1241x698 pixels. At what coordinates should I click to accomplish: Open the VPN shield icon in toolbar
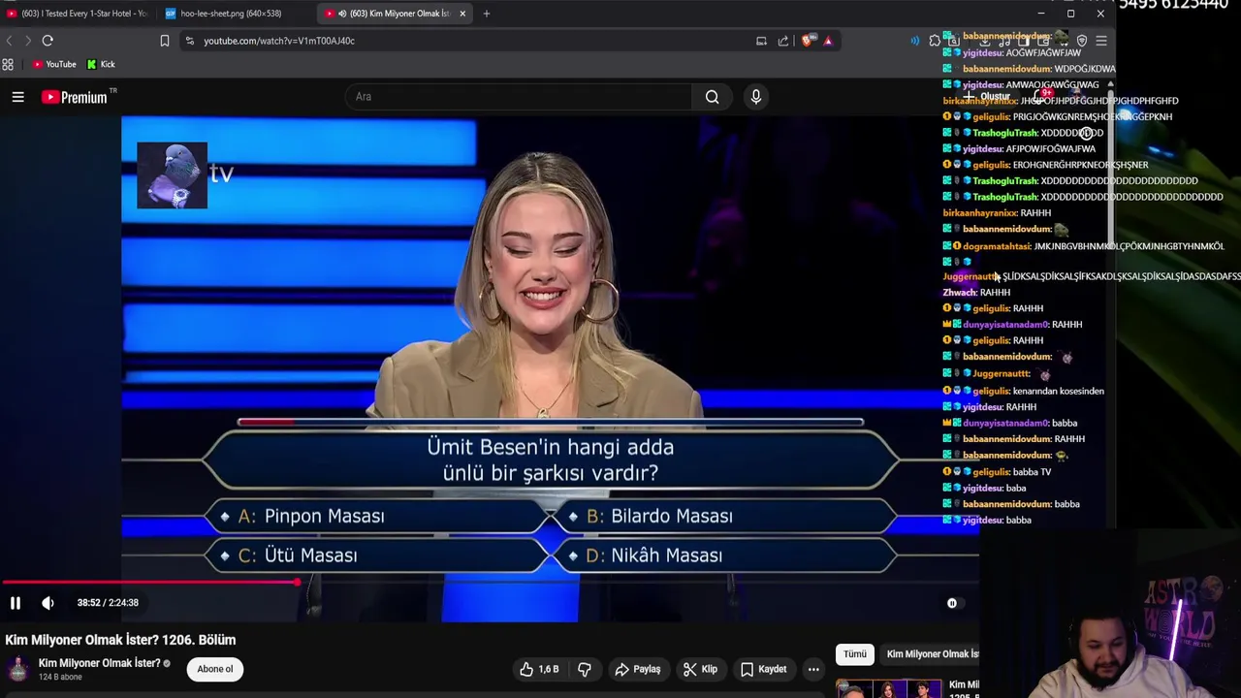click(x=1082, y=41)
